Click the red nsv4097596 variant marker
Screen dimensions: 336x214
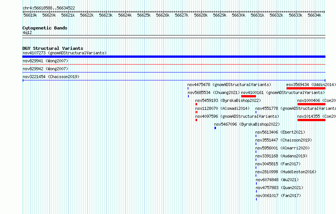point(196,120)
